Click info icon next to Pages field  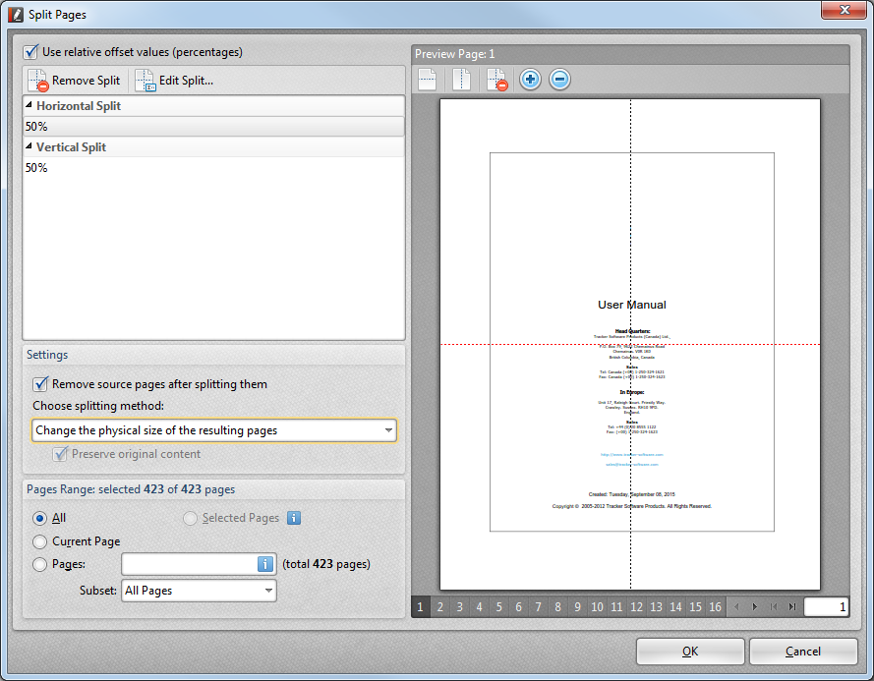[x=264, y=564]
